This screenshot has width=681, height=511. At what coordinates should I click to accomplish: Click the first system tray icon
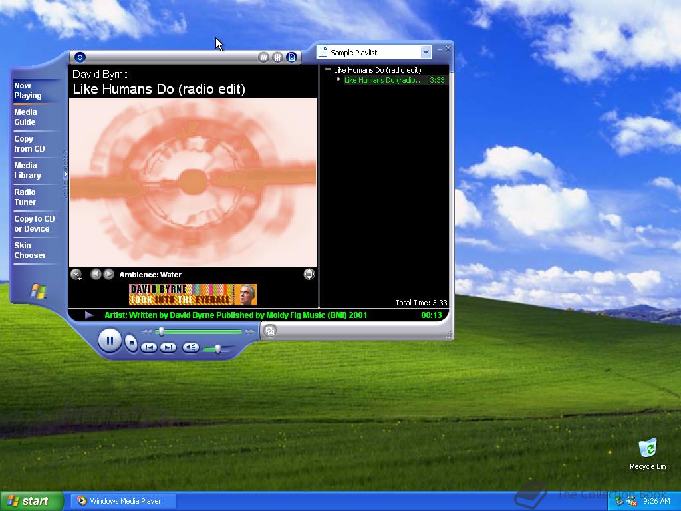coord(620,501)
